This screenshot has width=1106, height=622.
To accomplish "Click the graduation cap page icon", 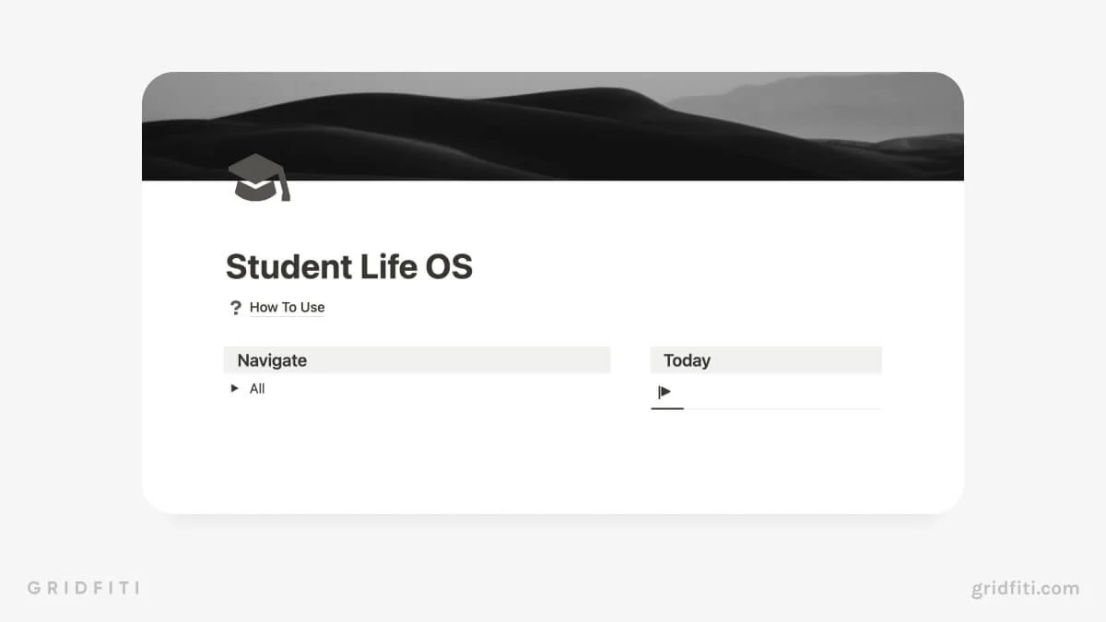I will [259, 177].
